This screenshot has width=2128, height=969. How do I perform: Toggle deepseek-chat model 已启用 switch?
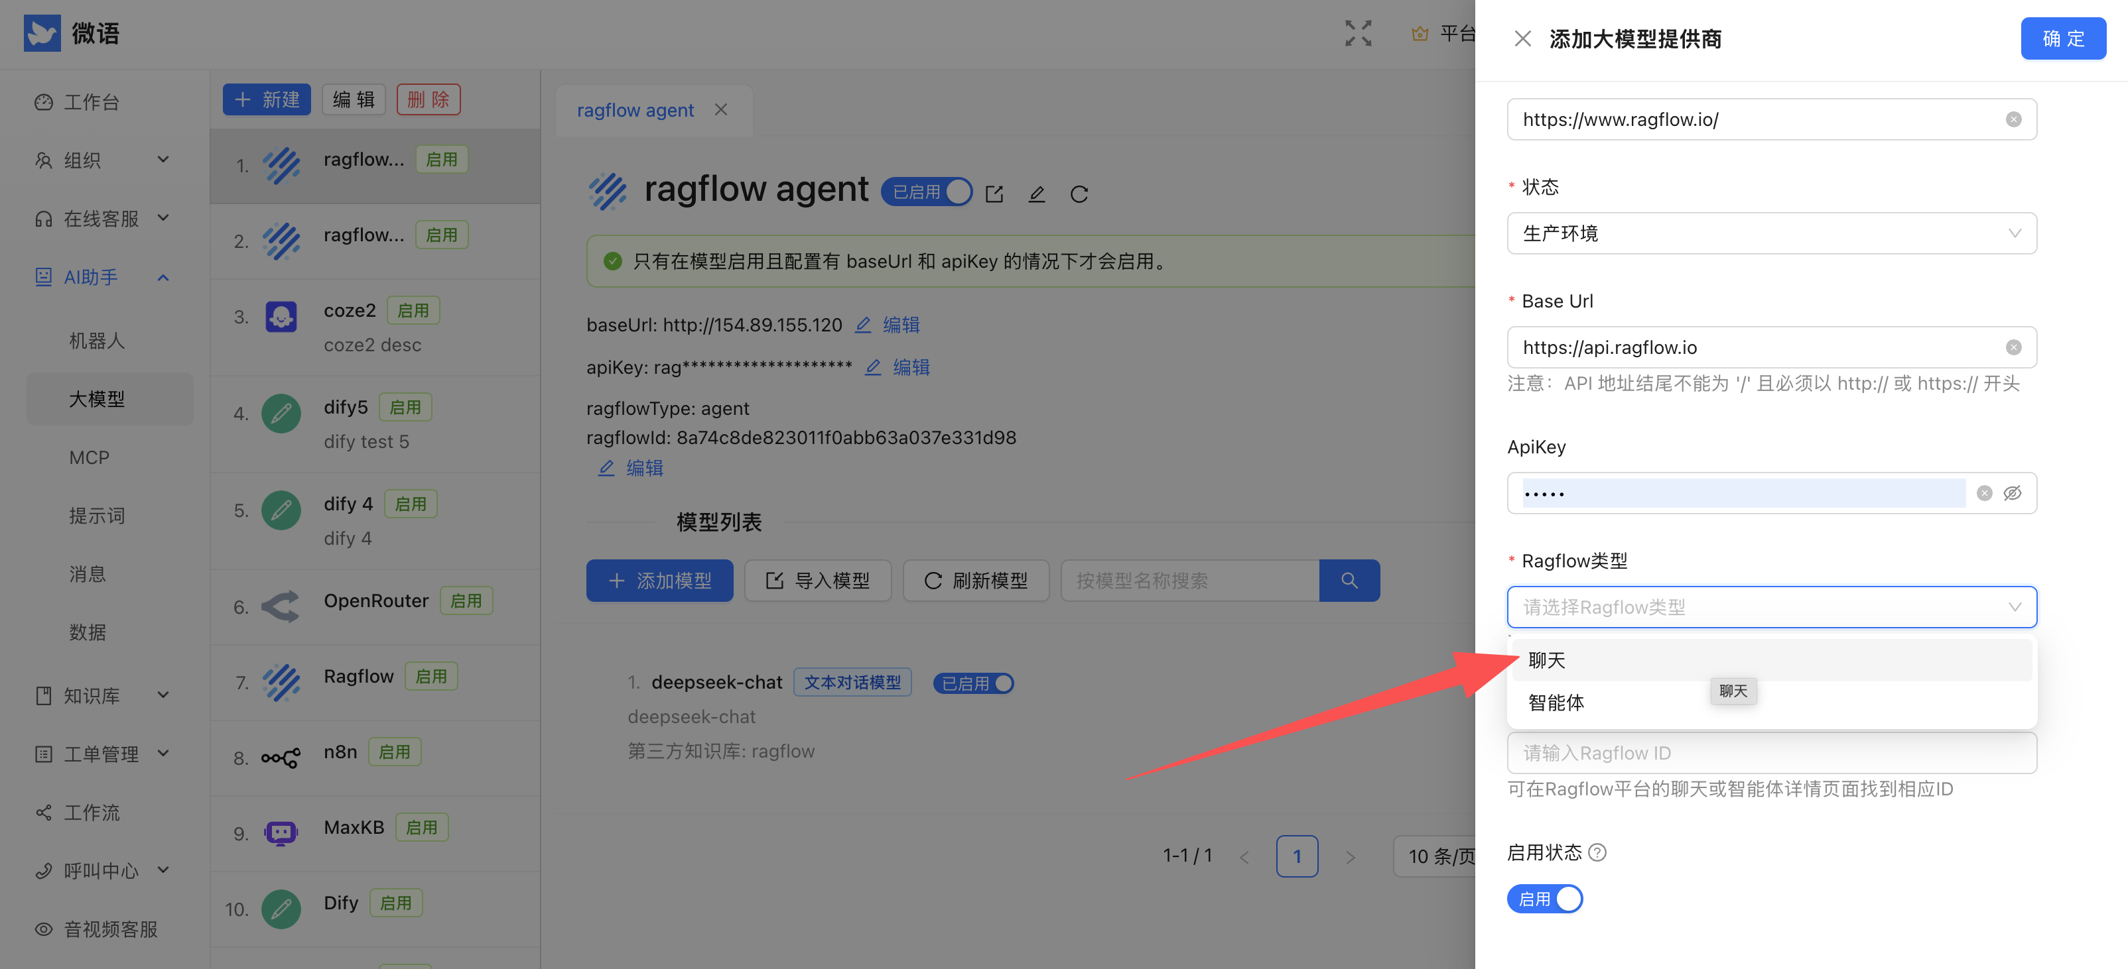[973, 683]
